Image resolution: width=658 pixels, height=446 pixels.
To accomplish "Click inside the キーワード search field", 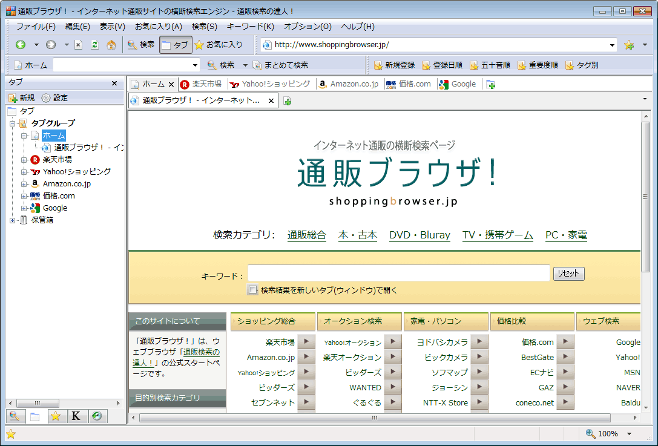I will [x=399, y=273].
